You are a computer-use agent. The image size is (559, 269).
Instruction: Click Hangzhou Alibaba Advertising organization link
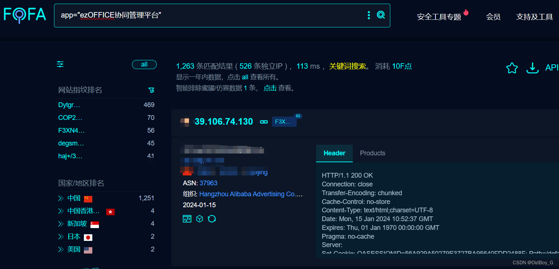pos(251,194)
